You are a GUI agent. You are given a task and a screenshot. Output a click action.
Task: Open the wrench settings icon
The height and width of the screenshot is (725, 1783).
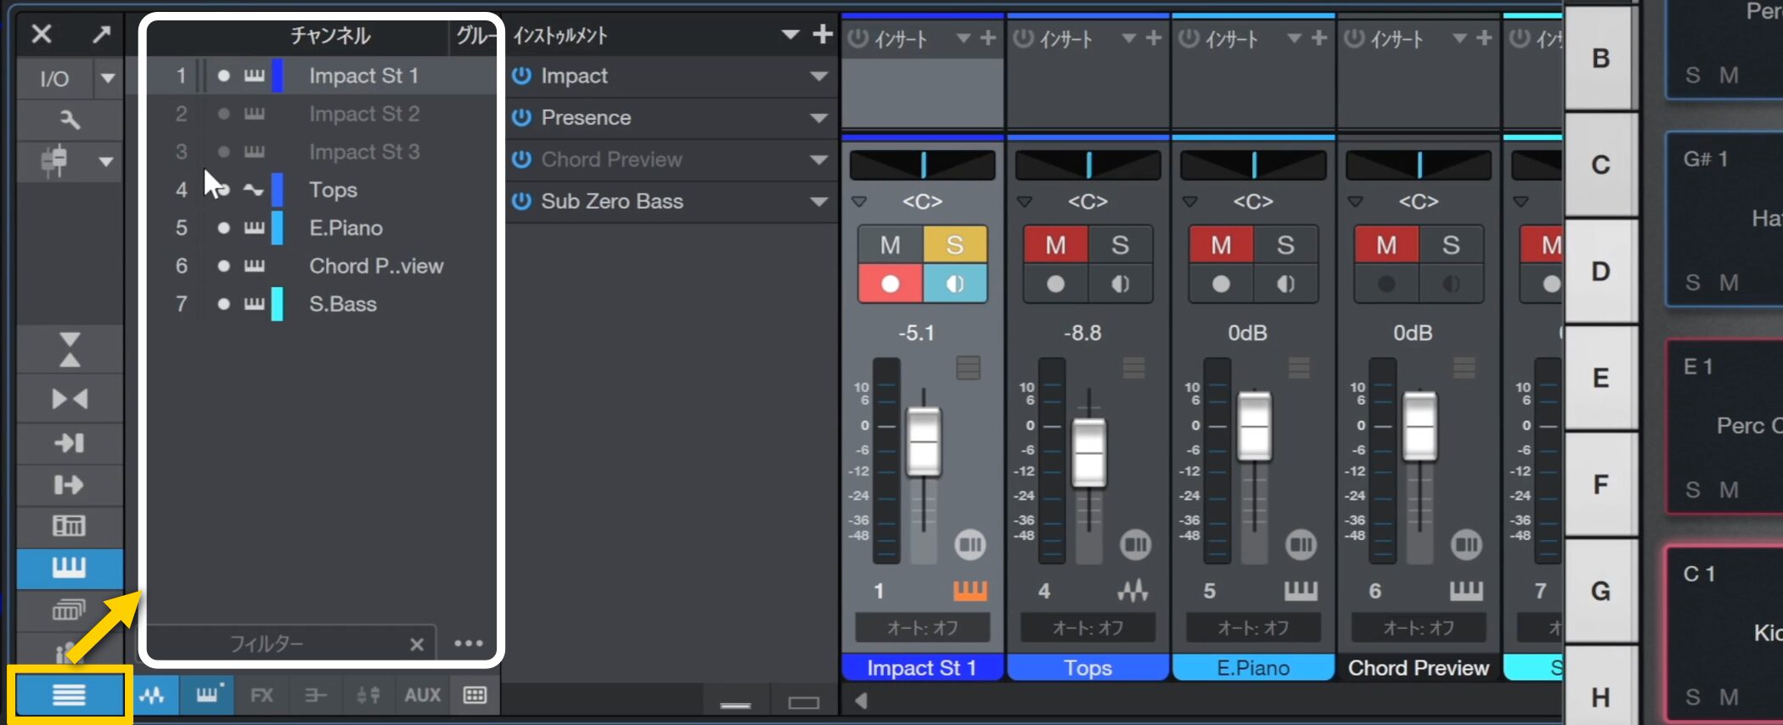[70, 120]
